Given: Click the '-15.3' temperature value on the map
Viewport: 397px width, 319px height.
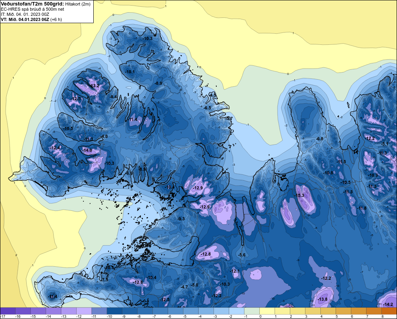Looking at the screenshot, I should pos(299,195).
